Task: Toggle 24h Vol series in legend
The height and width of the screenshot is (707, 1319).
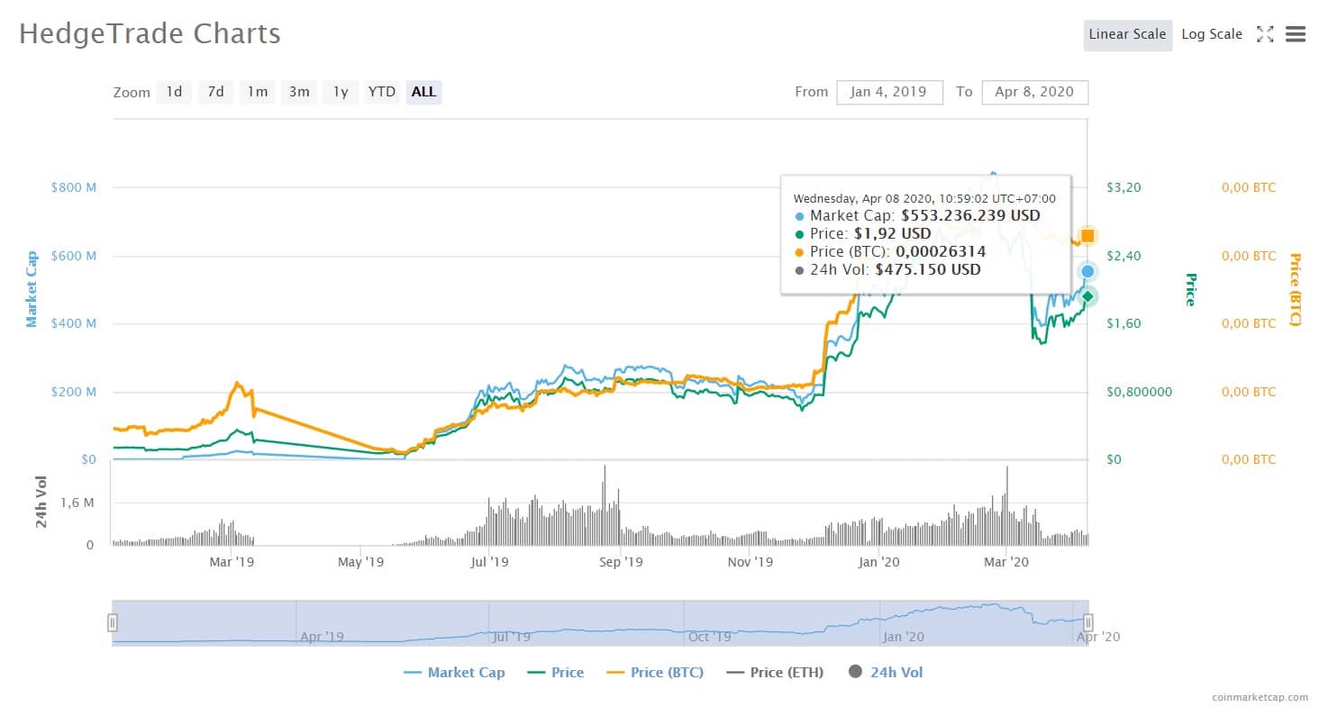Action: 886,673
